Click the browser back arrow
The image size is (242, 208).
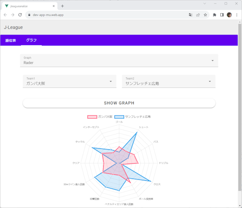[x=5, y=15]
